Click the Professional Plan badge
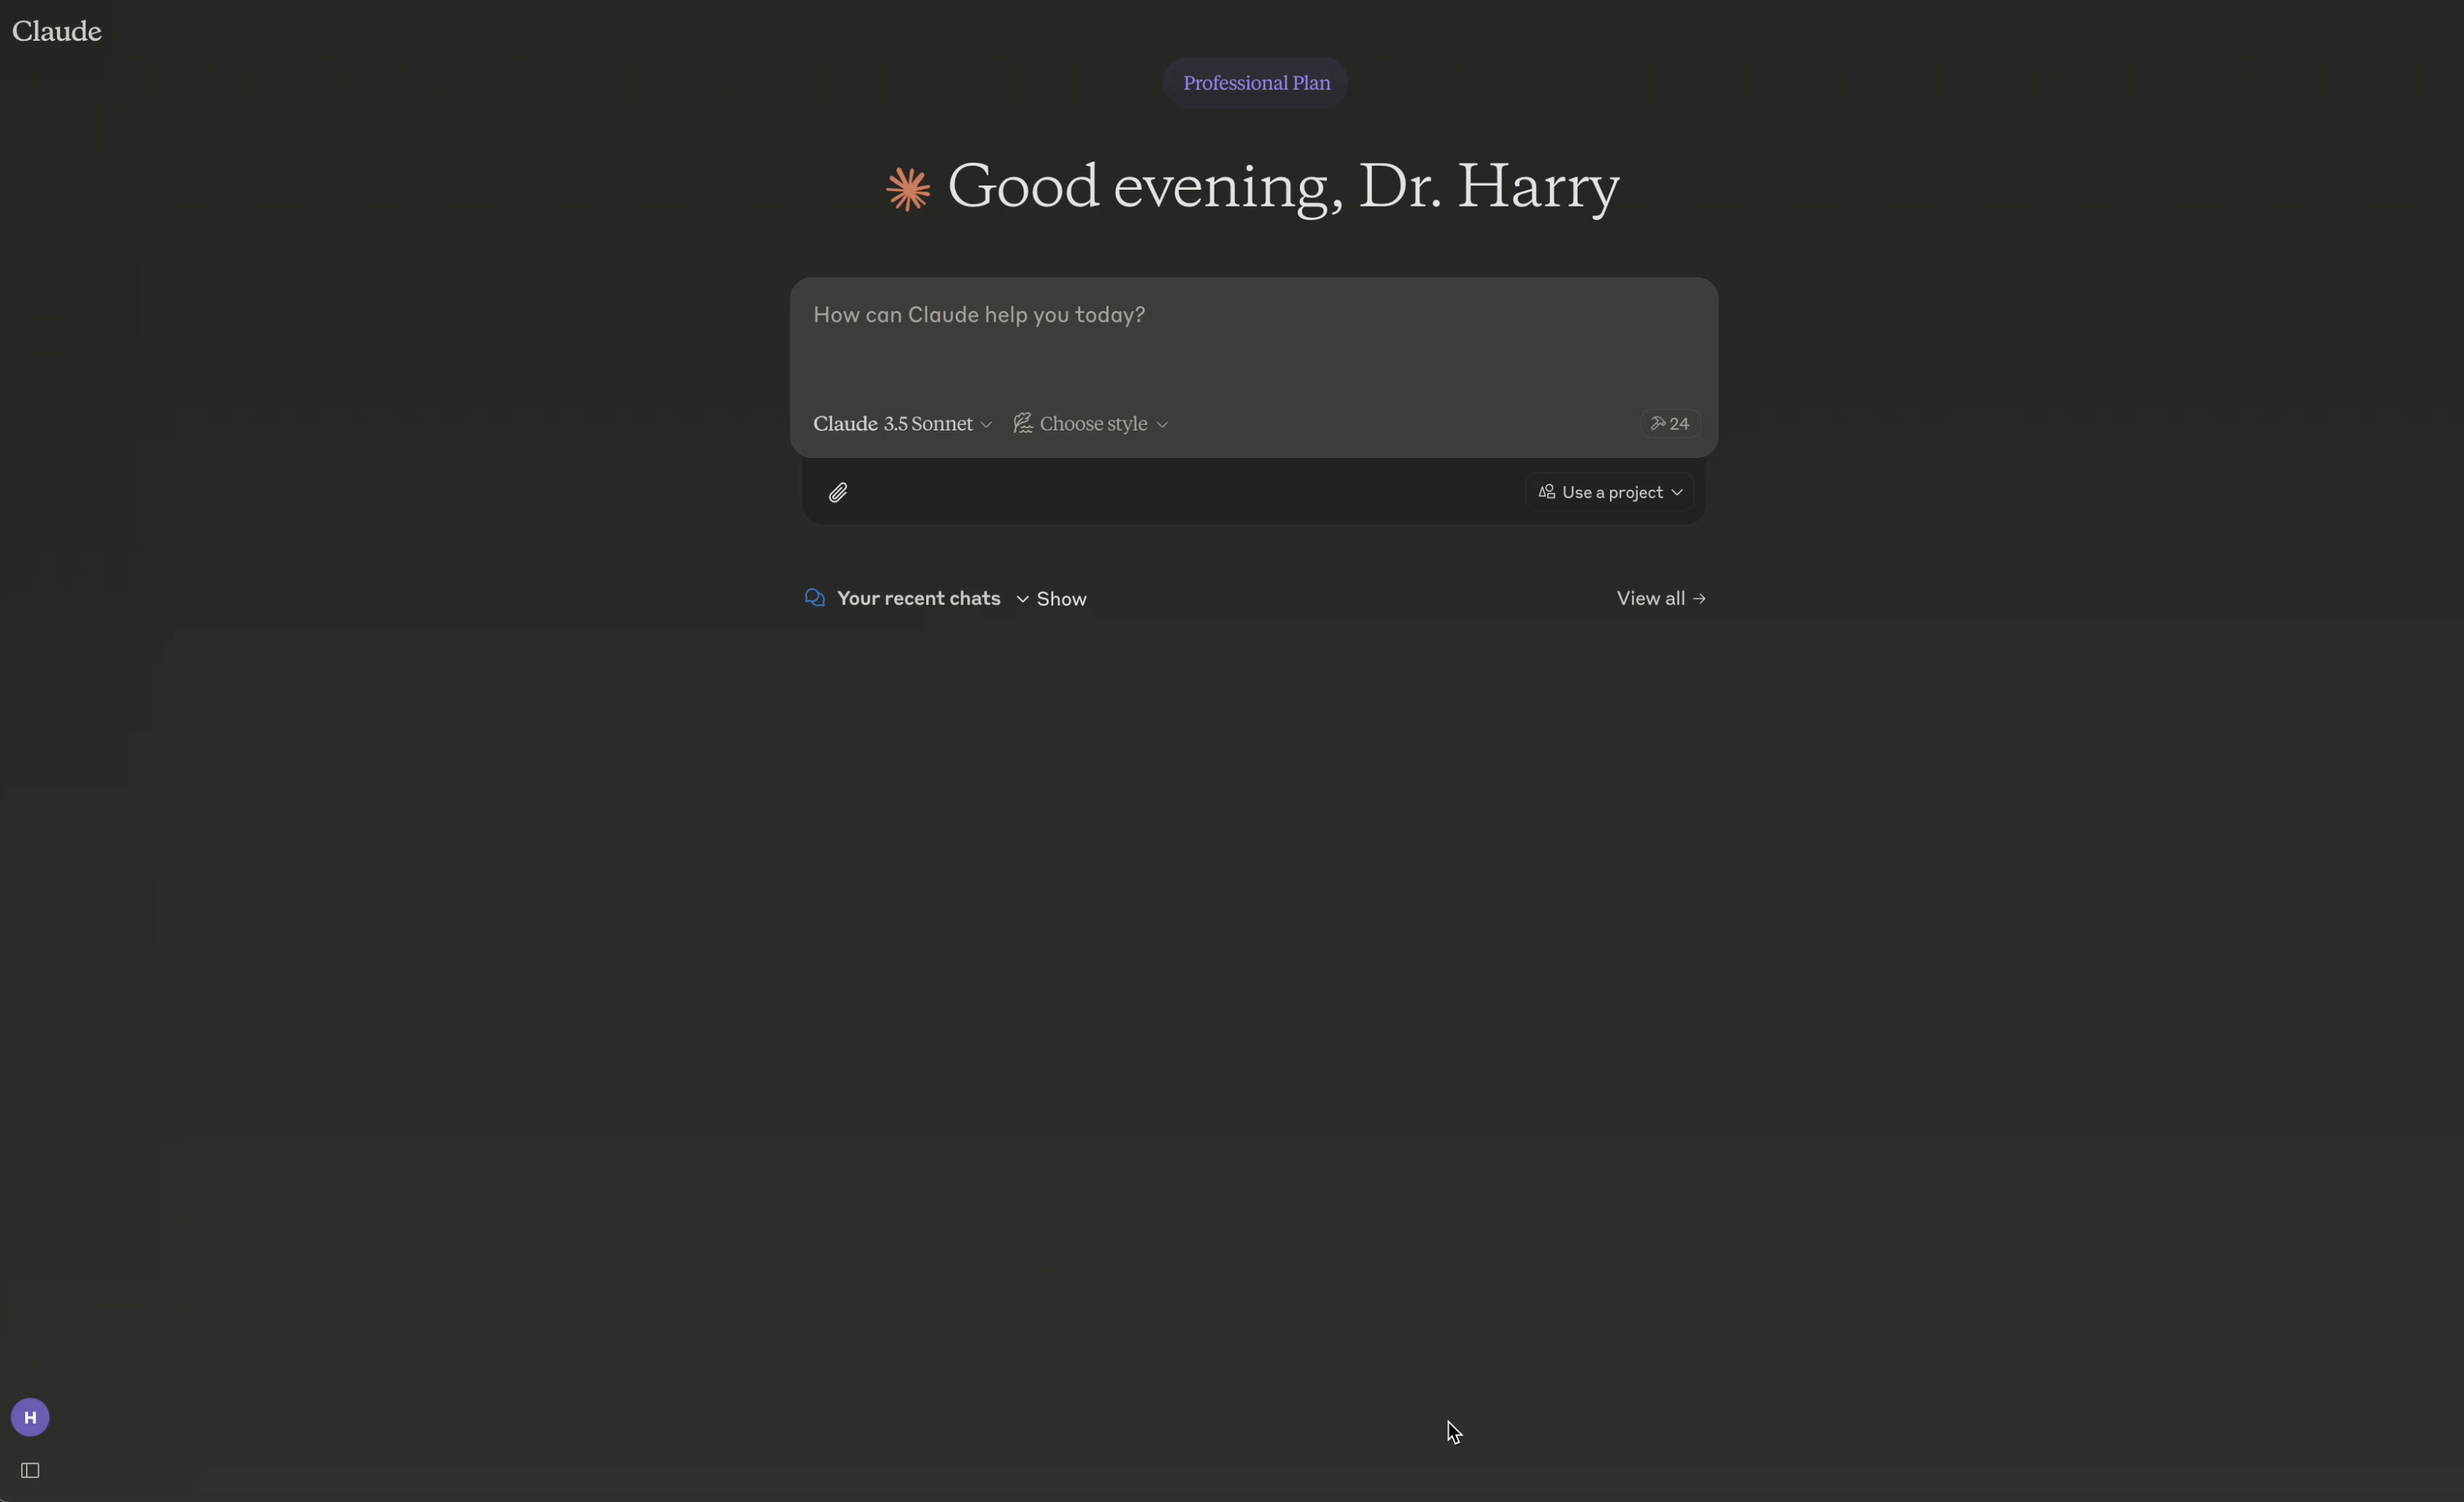 pos(1255,83)
